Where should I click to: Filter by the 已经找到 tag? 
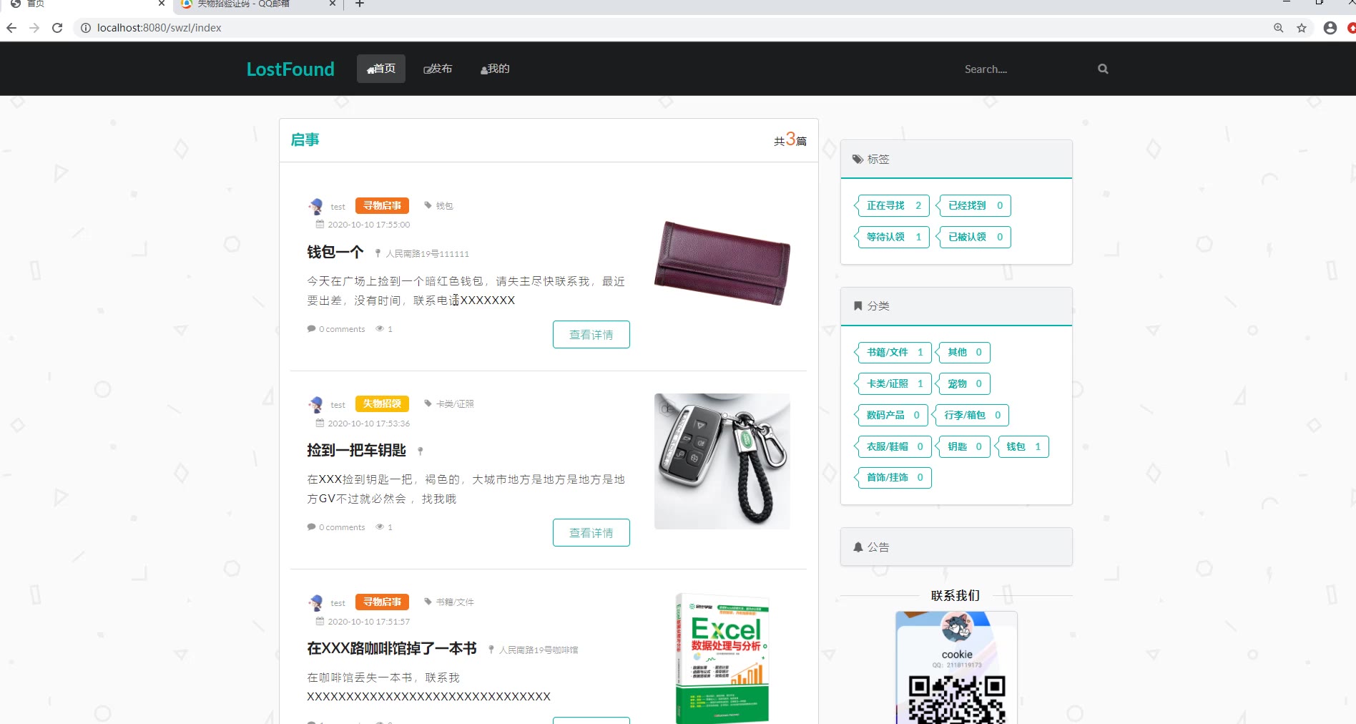coord(974,205)
